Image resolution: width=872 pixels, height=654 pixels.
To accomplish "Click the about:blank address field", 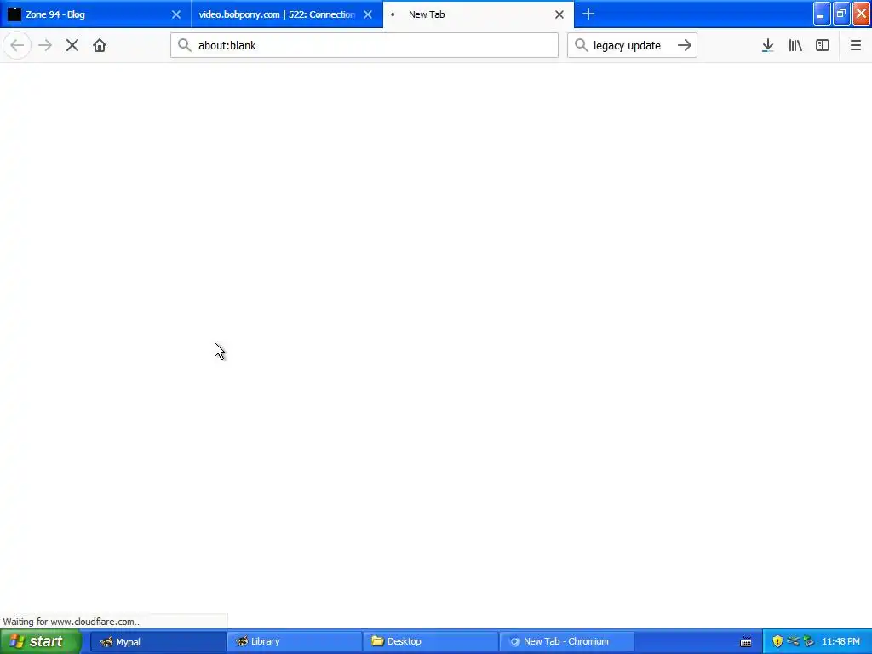I will point(364,45).
